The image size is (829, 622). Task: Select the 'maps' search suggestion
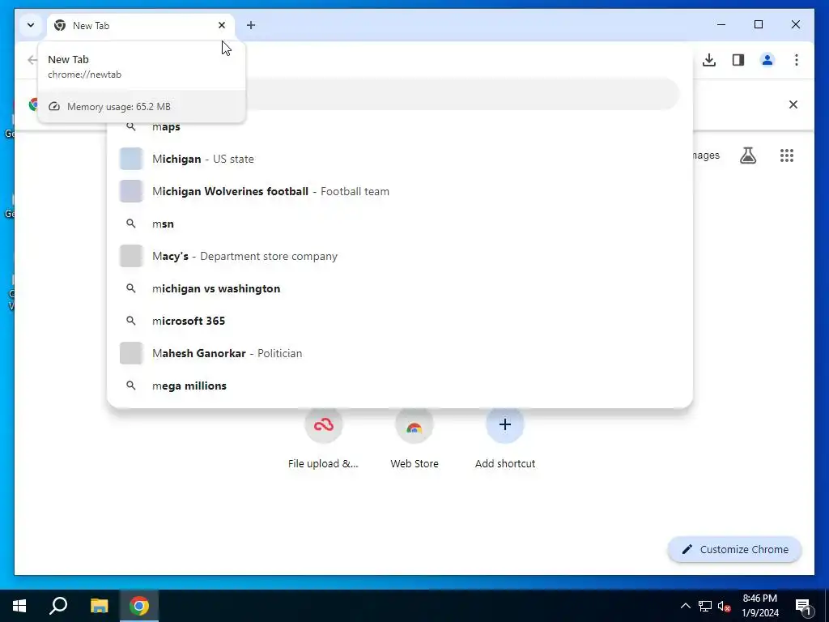[x=400, y=127]
